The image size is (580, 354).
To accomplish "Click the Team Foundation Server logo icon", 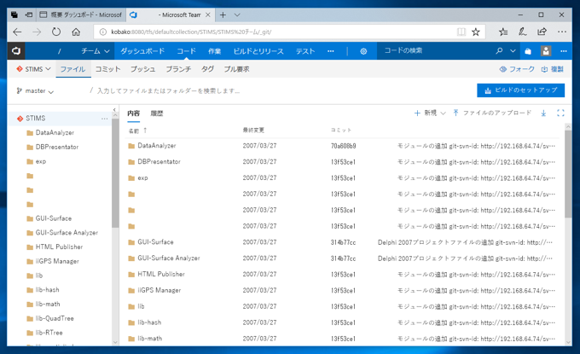I will (16, 51).
